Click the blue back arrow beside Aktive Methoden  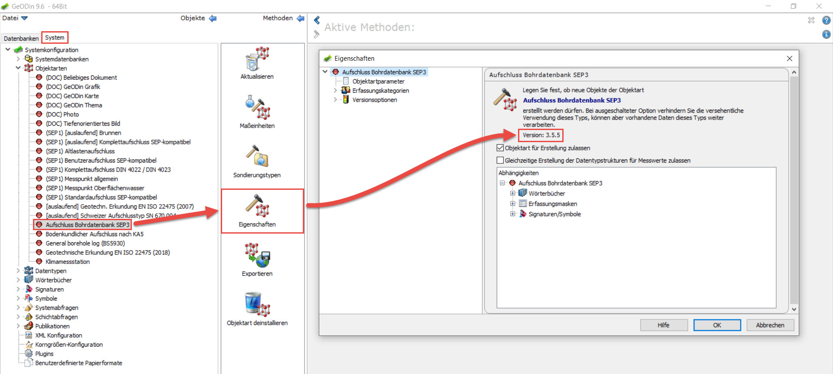pyautogui.click(x=317, y=20)
